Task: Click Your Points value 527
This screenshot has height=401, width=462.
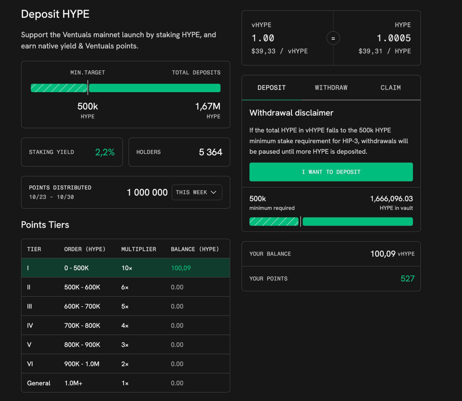Action: (407, 278)
